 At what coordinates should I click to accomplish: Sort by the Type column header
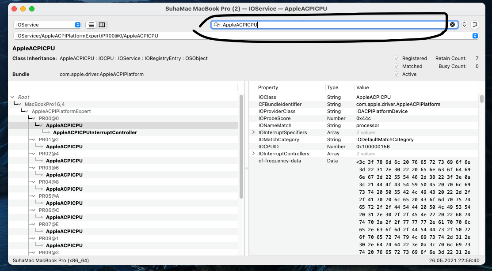(332, 87)
